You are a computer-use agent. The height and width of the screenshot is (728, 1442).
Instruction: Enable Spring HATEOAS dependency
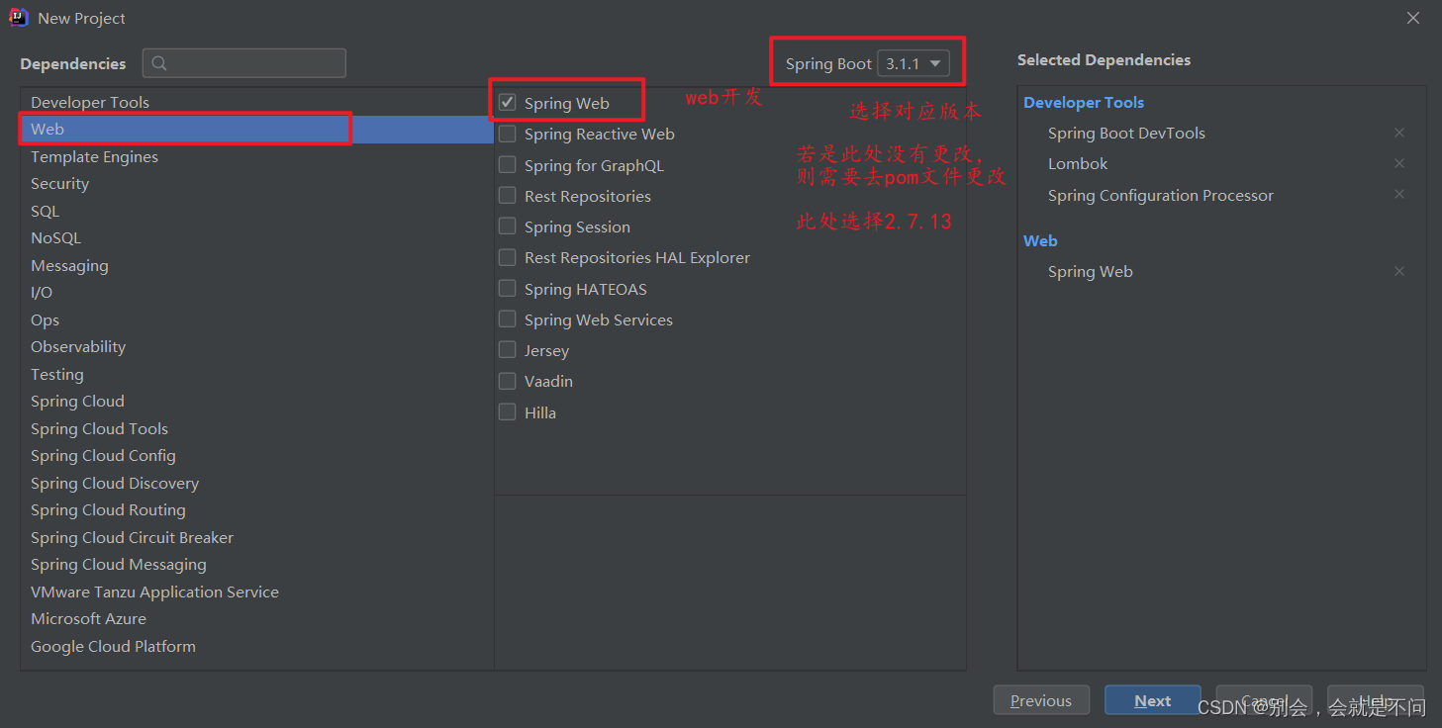(508, 289)
